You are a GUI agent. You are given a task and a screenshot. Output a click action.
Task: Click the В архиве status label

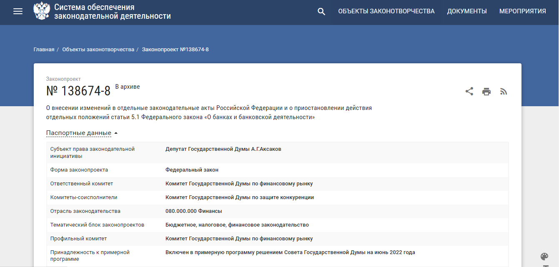(128, 87)
